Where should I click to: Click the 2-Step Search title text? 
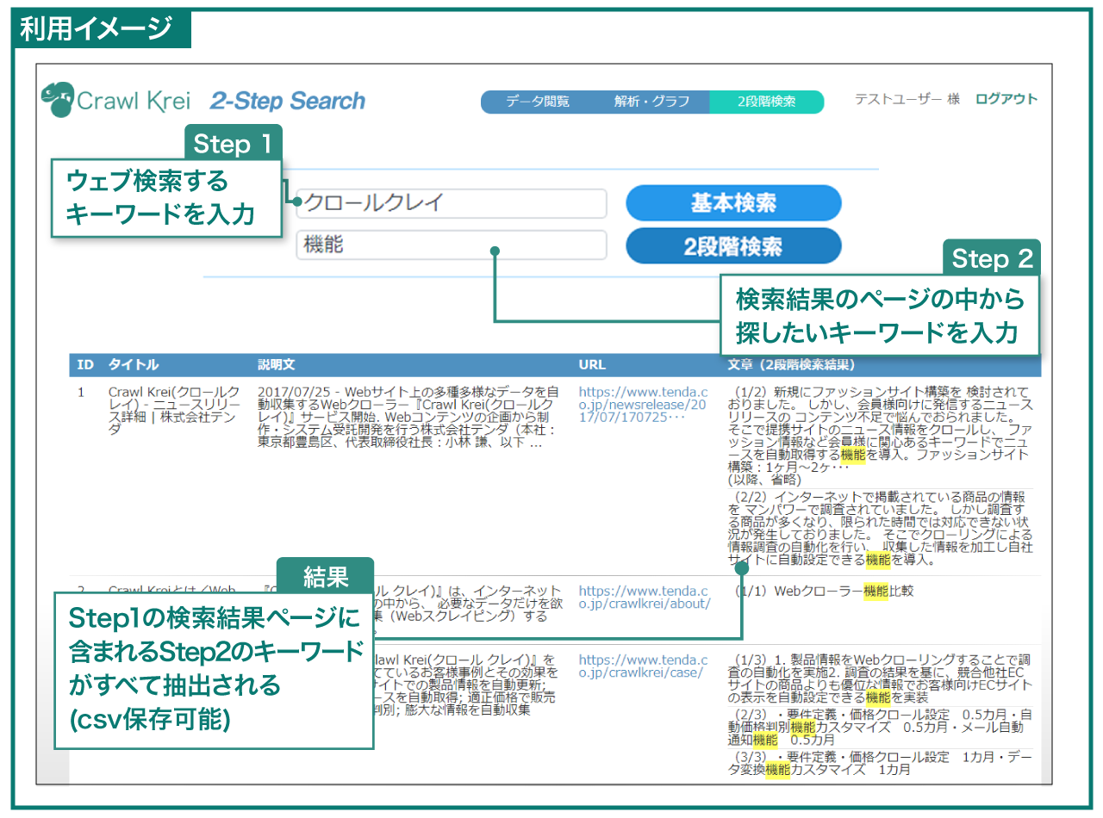(288, 101)
